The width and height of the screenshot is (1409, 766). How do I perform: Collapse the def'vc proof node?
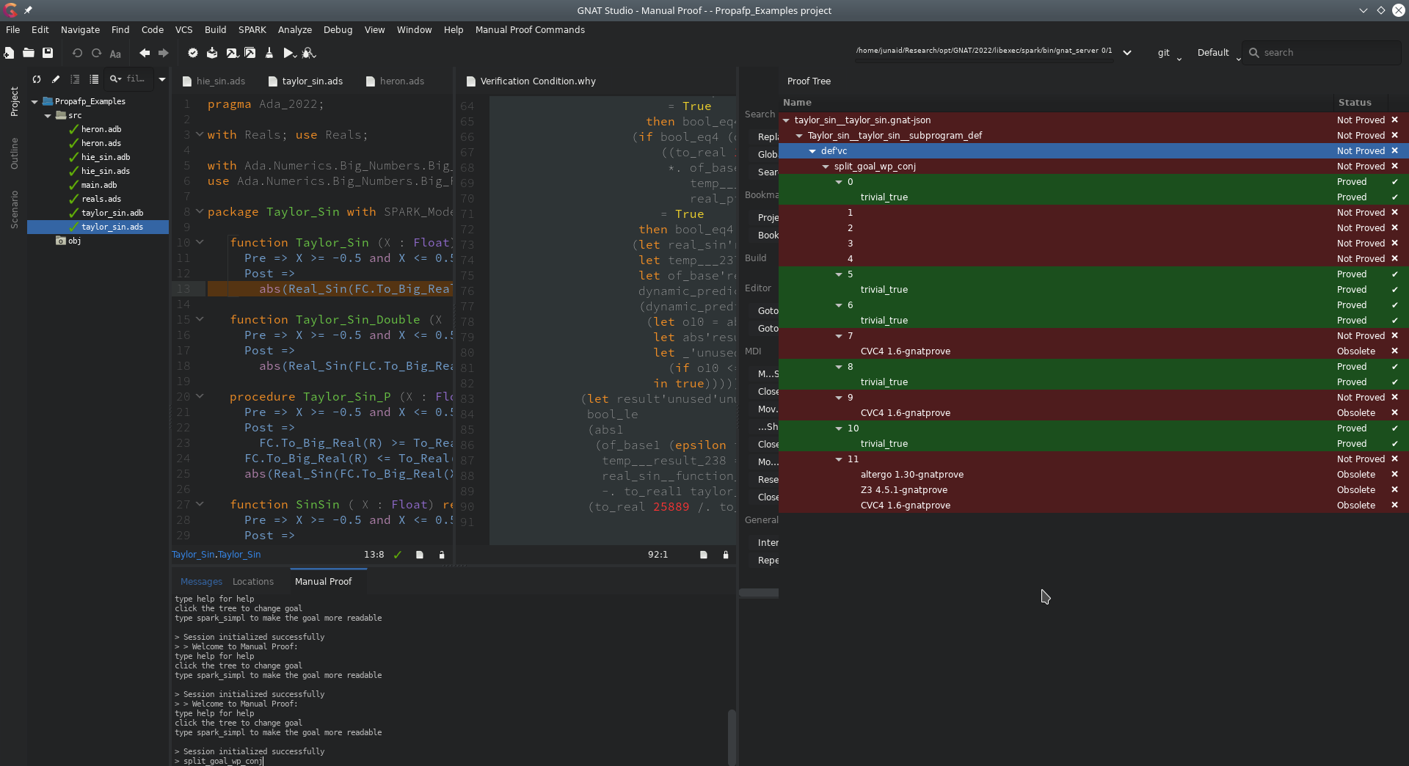(812, 151)
